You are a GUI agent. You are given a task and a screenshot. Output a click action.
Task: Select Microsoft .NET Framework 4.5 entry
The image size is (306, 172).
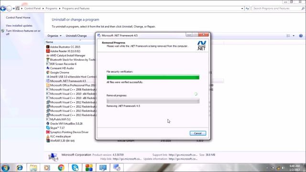(x=68, y=81)
